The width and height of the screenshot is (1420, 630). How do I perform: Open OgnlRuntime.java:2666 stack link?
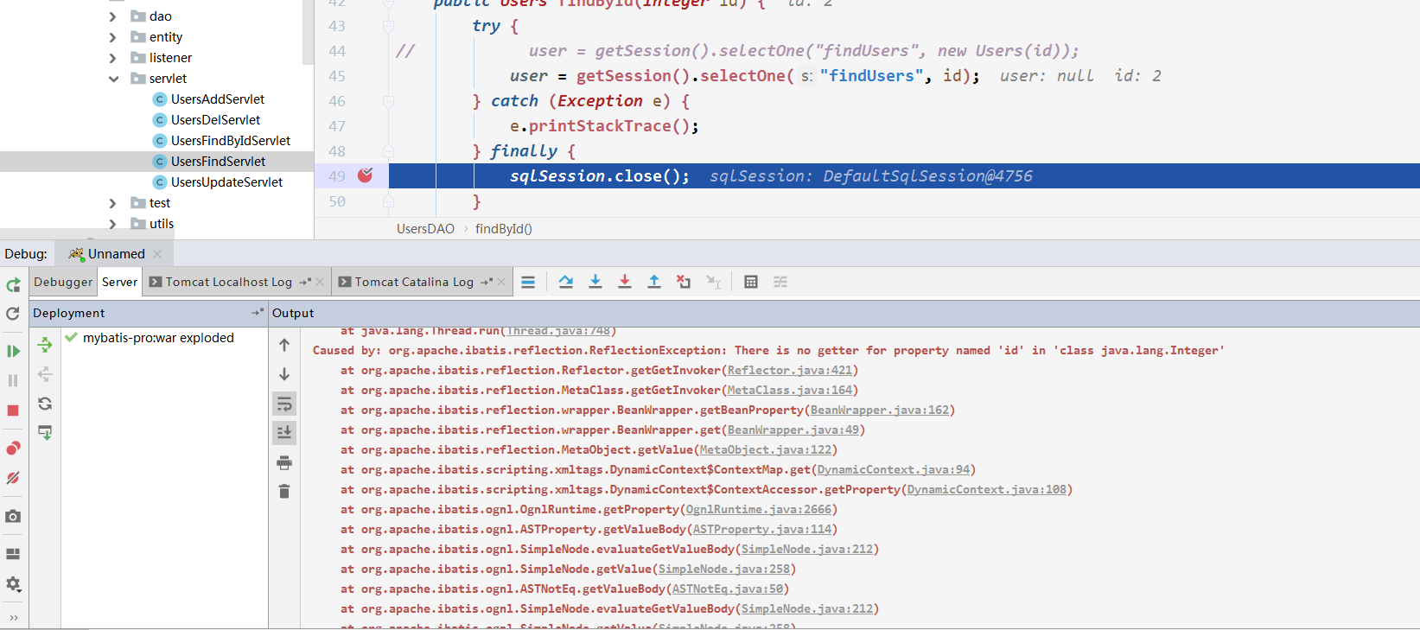click(759, 509)
